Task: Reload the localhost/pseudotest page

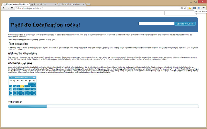Action: tap(12, 8)
